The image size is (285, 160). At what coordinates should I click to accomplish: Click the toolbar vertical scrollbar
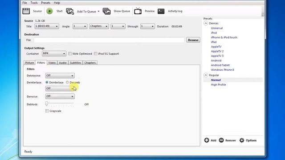[263, 11]
